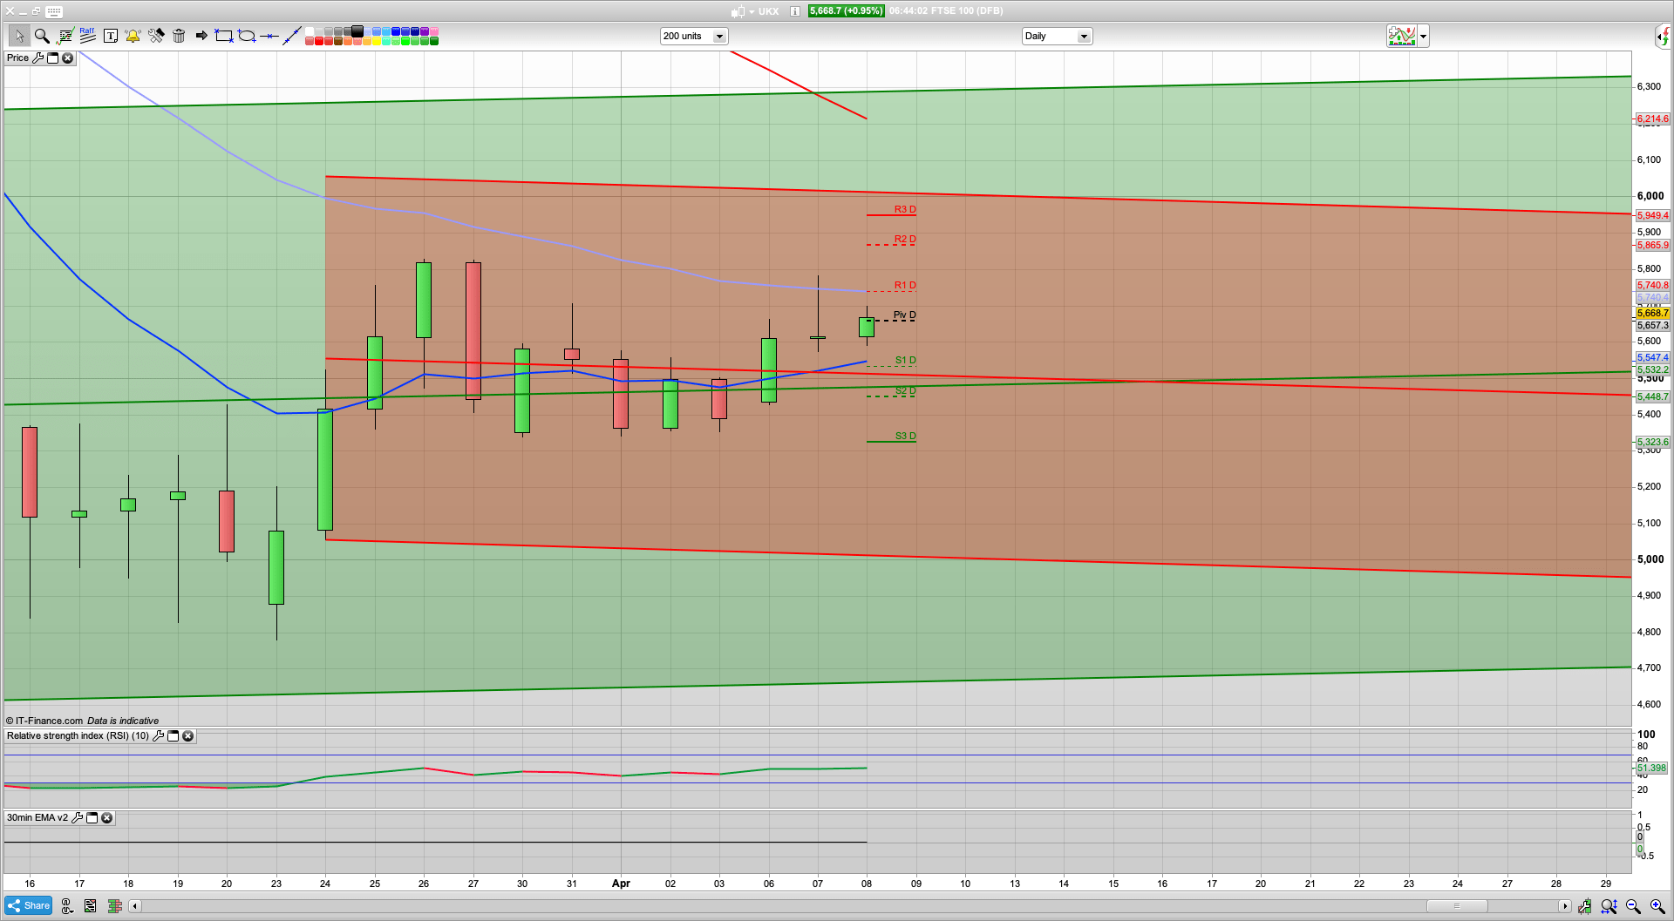
Task: Remove the 30min EMA v2 indicator
Action: (x=106, y=818)
